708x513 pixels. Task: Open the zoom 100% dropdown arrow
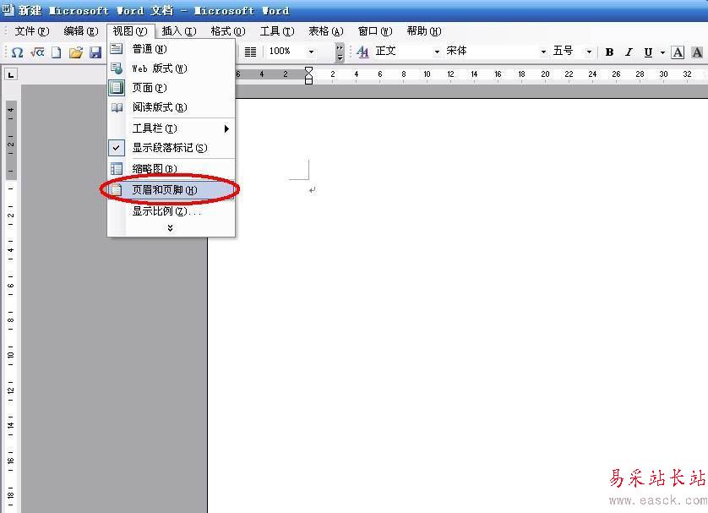coord(311,52)
